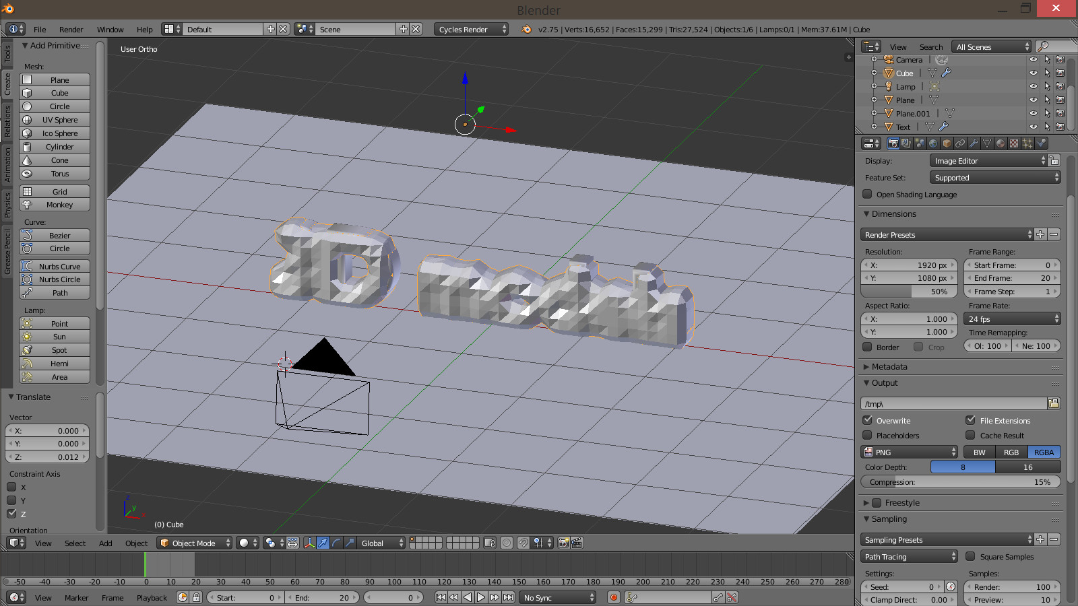Click the timeline record button
The width and height of the screenshot is (1078, 606).
(x=613, y=597)
